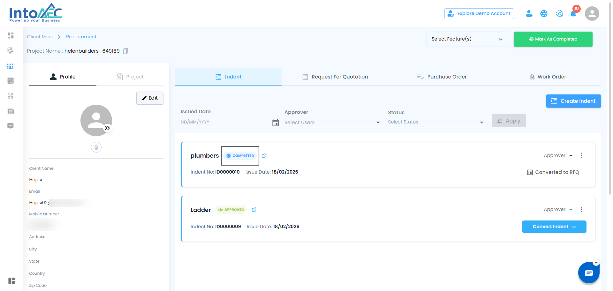Click the Create Indent button

point(574,101)
